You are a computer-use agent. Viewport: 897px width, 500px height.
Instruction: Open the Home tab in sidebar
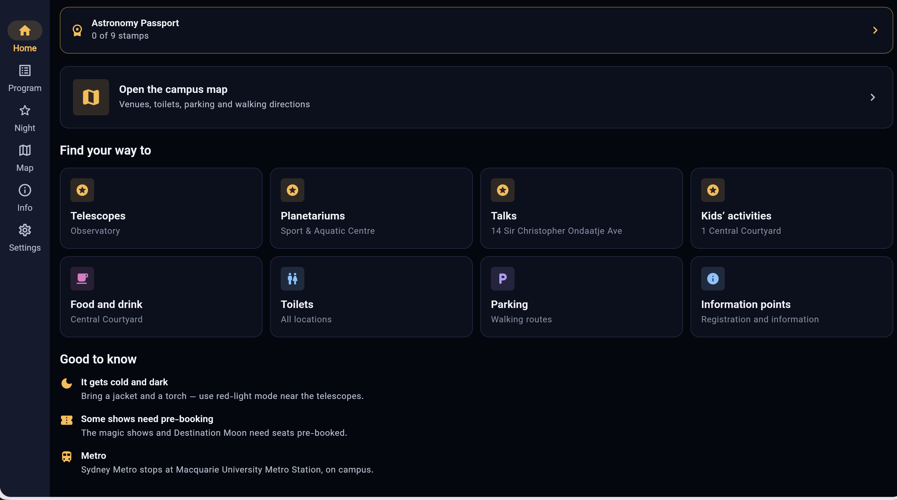(x=25, y=37)
